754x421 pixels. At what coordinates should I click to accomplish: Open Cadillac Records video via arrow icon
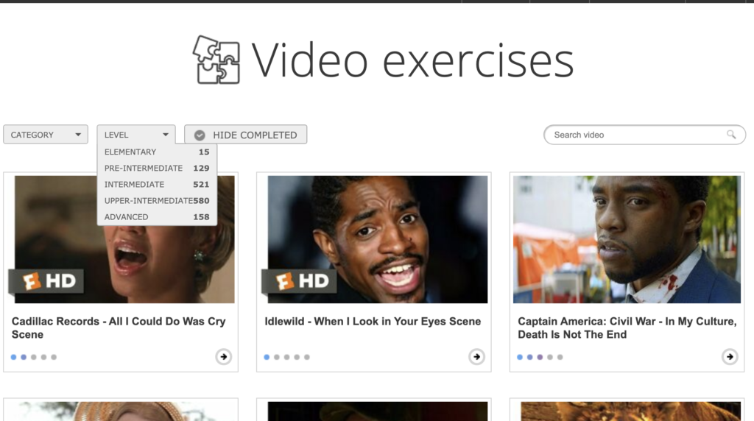223,357
